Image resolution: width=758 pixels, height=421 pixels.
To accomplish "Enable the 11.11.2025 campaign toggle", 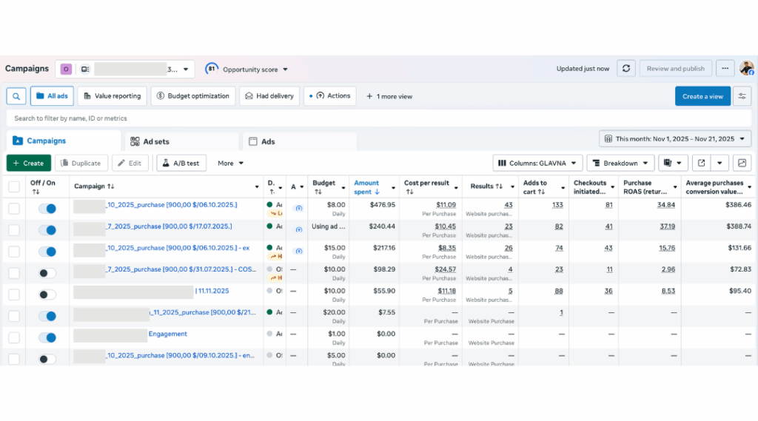I will pos(47,294).
